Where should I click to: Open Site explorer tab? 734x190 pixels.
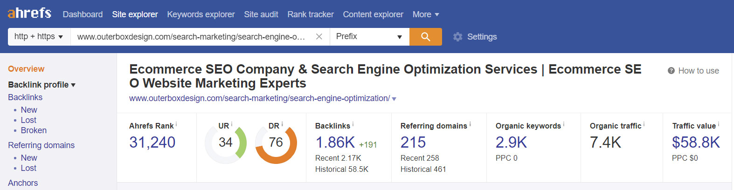[x=135, y=14]
